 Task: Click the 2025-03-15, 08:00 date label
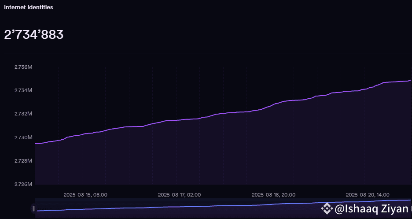(85, 195)
